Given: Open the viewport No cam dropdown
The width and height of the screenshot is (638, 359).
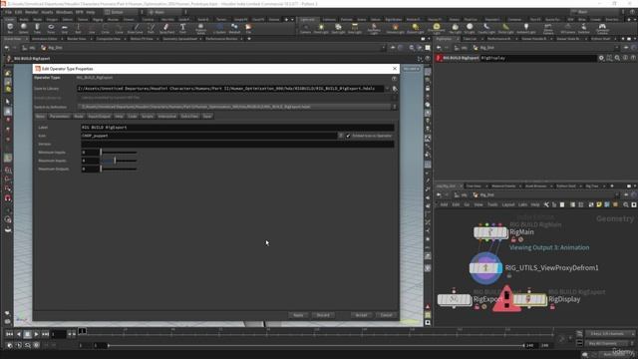Looking at the screenshot, I should (x=412, y=69).
